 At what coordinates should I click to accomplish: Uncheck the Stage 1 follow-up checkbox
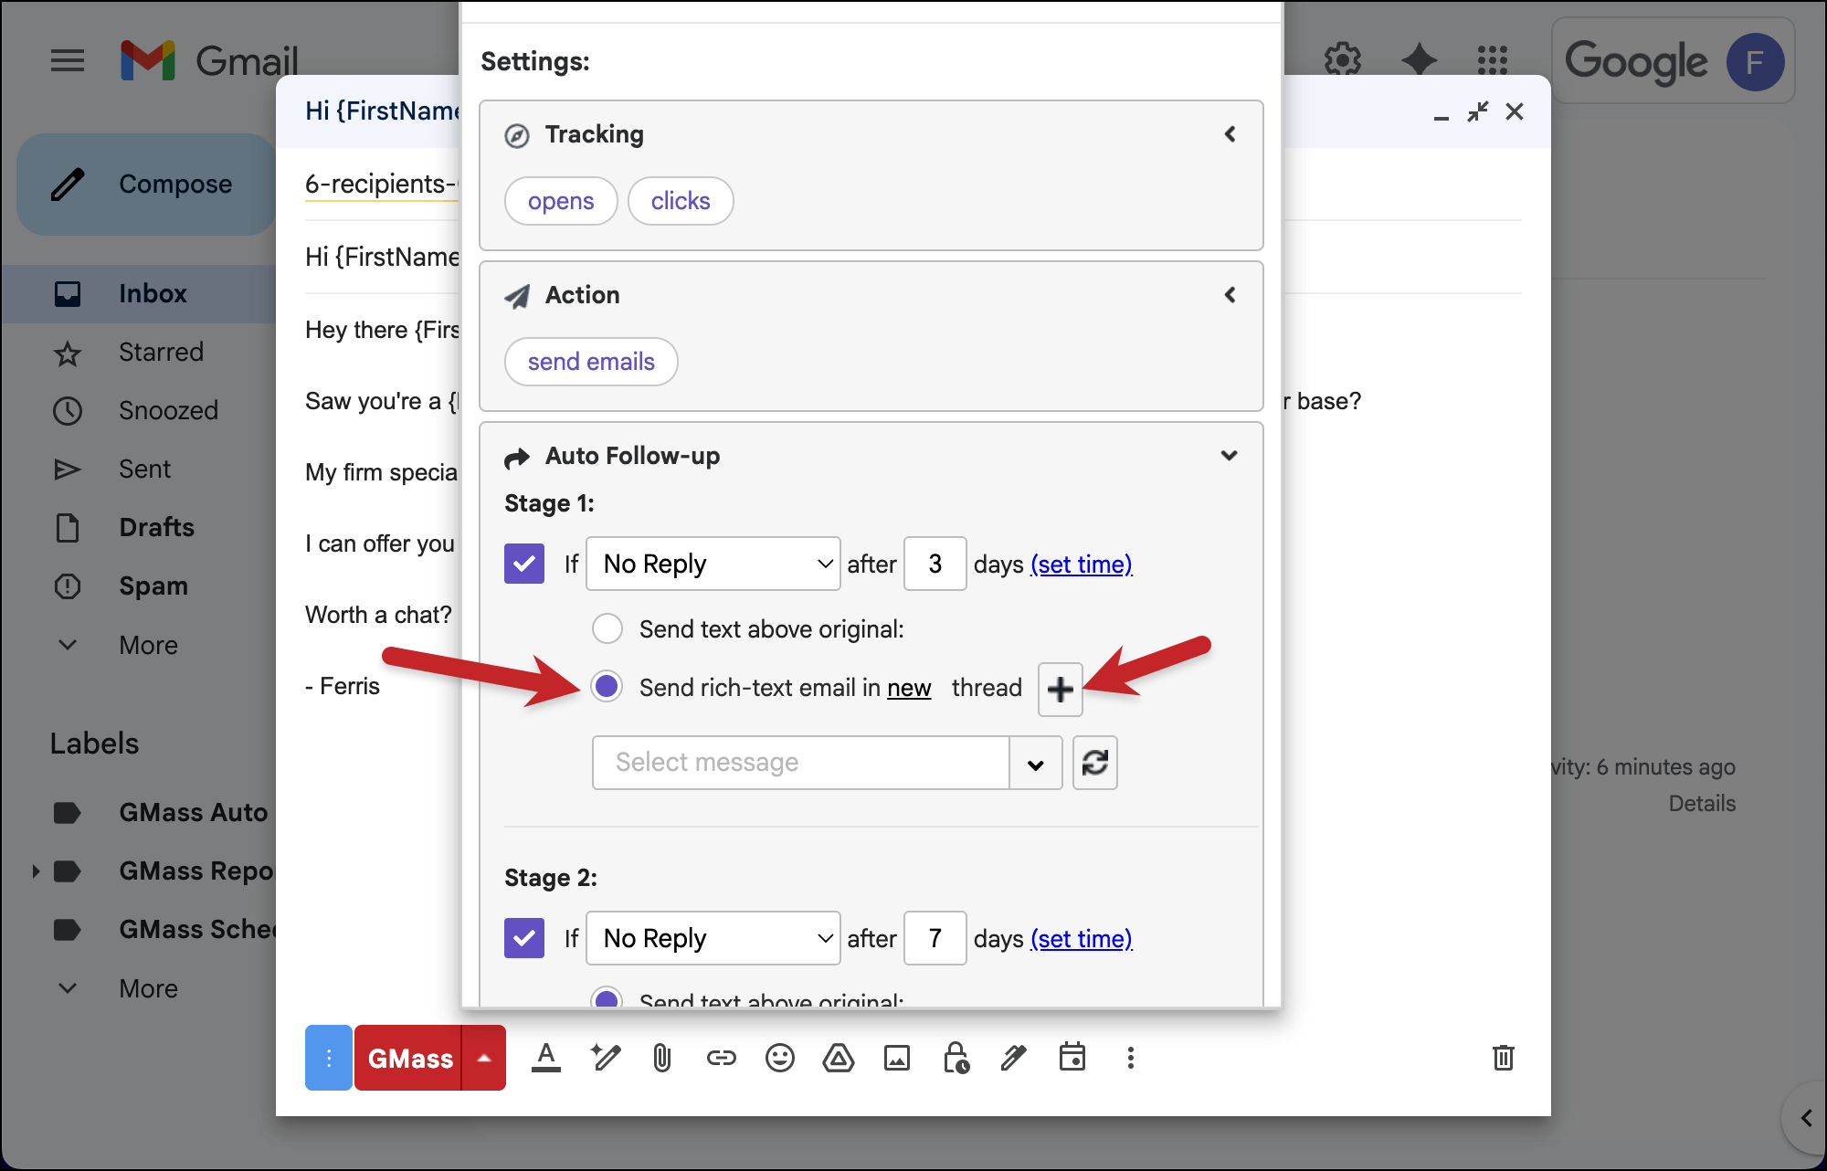click(x=524, y=564)
